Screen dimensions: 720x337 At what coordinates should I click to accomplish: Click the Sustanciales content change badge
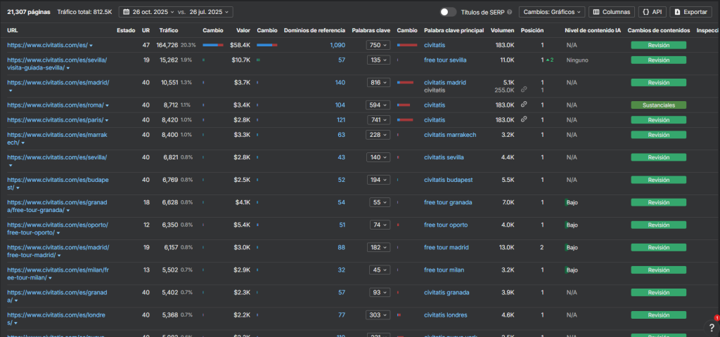tap(657, 105)
